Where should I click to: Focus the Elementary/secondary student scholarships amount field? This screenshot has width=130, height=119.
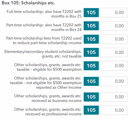click(x=113, y=52)
